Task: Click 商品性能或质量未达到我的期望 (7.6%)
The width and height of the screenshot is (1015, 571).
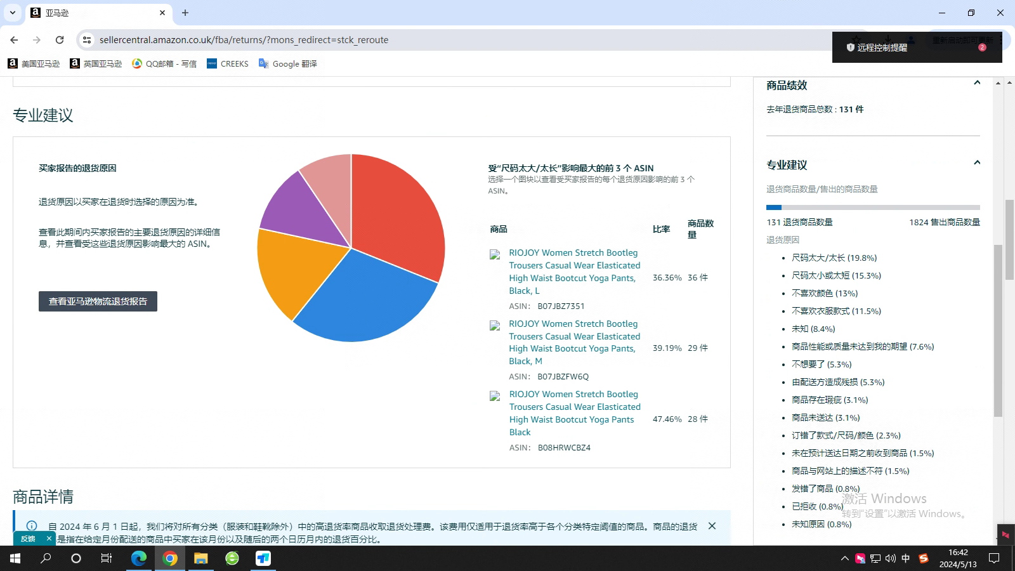Action: click(x=863, y=347)
